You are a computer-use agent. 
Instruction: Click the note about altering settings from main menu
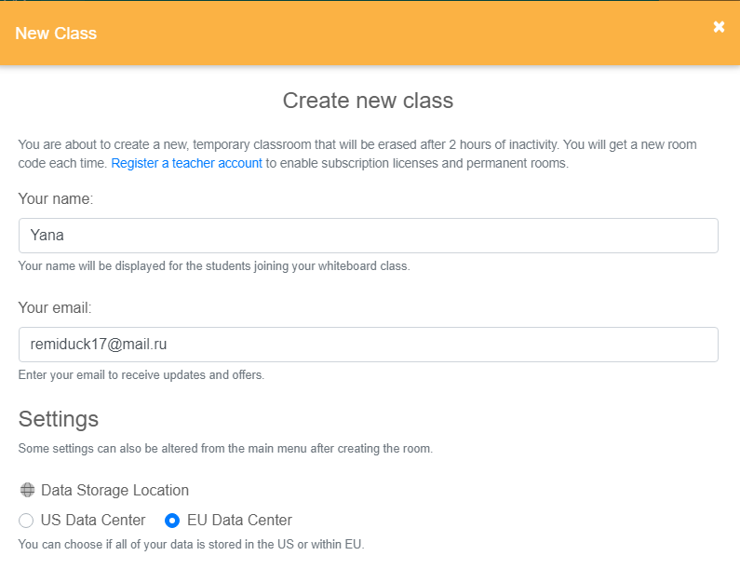tap(225, 448)
